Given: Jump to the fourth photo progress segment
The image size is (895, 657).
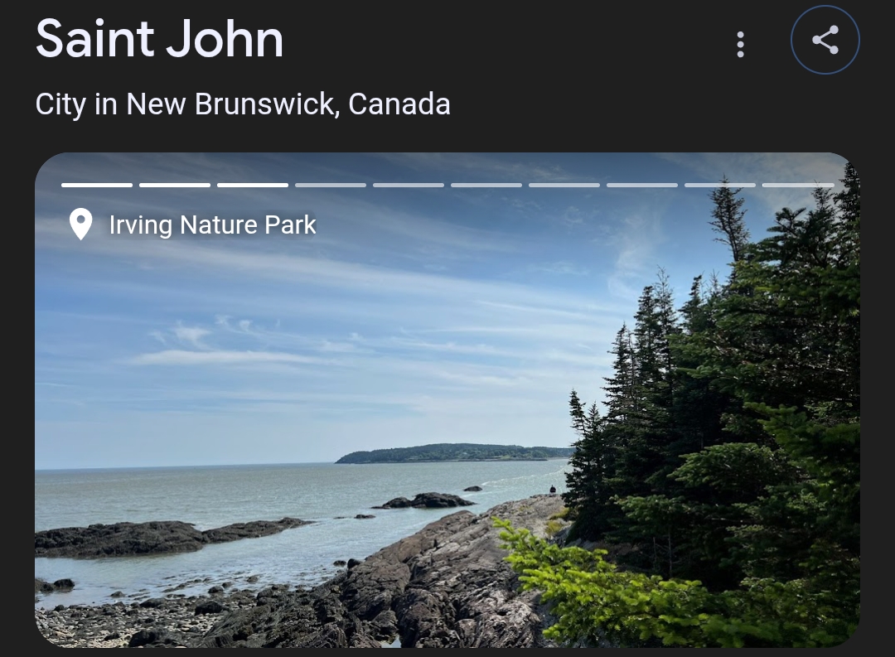Looking at the screenshot, I should (x=331, y=185).
